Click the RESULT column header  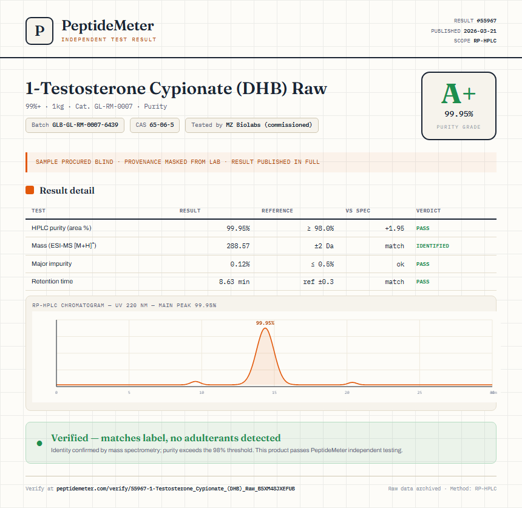pyautogui.click(x=190, y=211)
